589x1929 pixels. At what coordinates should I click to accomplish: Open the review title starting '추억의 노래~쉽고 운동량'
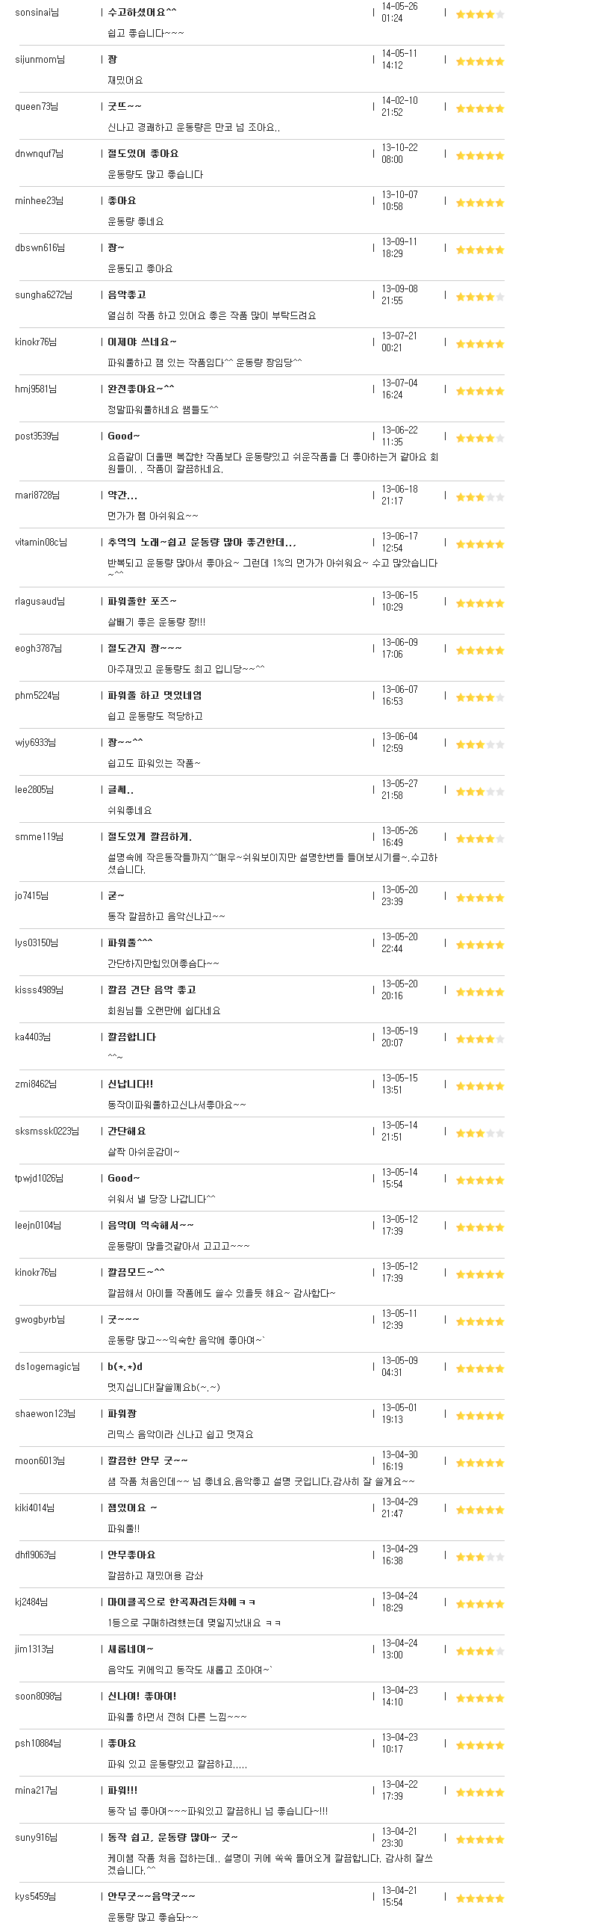tap(202, 542)
